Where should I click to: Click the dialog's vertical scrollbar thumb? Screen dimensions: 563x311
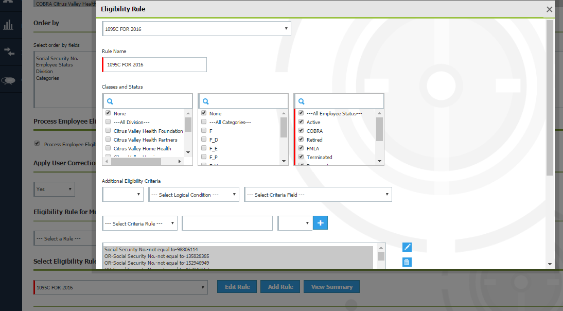tap(550, 98)
